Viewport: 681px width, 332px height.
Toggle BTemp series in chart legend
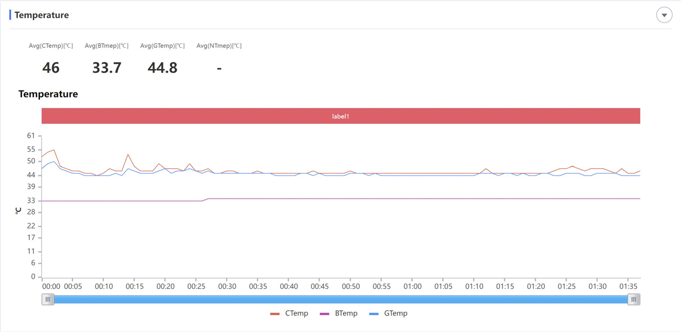pyautogui.click(x=346, y=313)
